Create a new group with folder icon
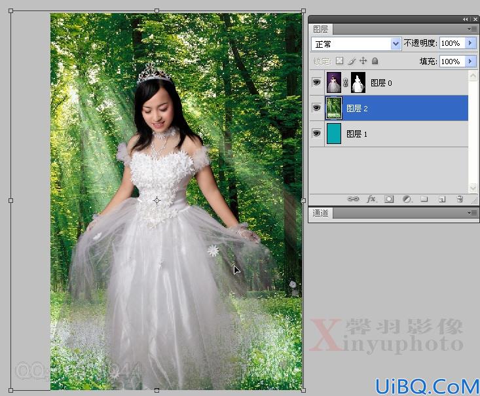480x396 pixels. pos(424,199)
